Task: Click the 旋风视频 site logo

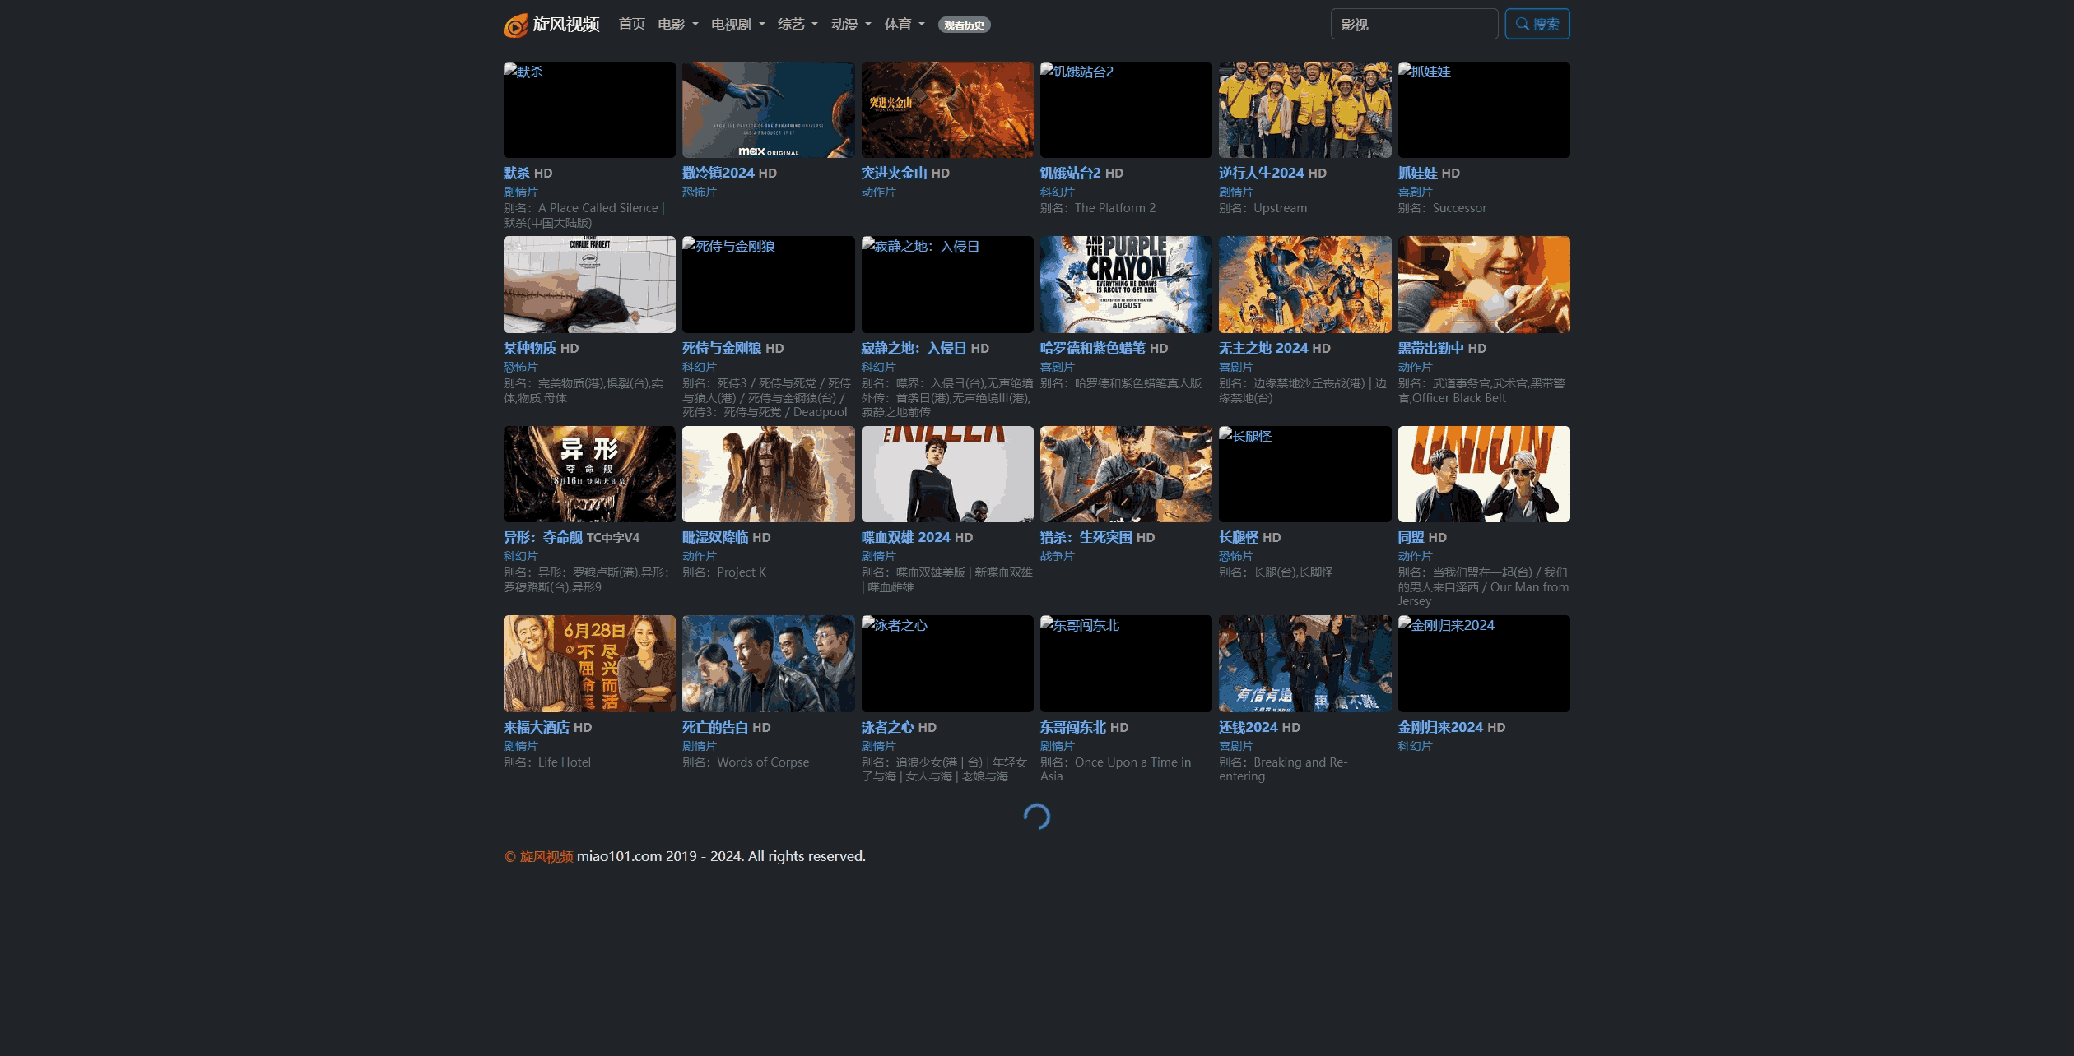Action: 551,25
